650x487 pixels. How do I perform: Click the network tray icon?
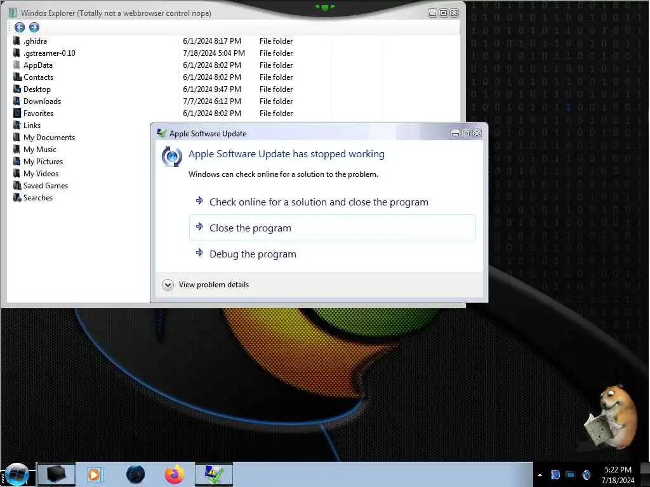571,474
